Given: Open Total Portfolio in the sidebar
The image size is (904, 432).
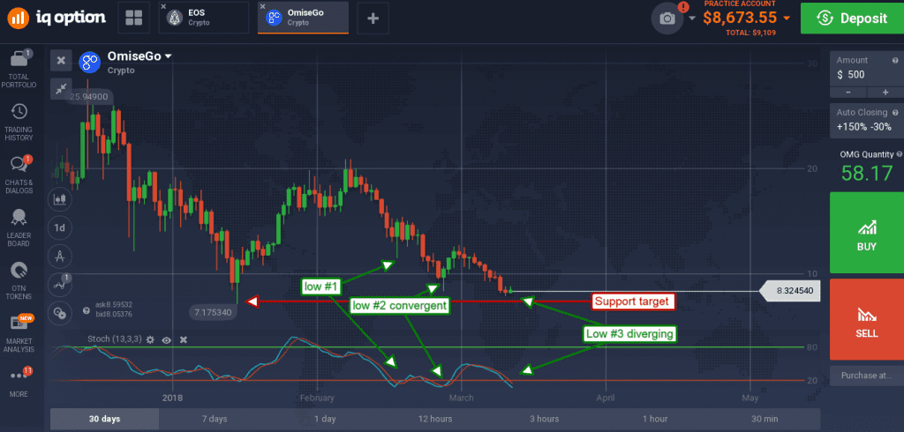Looking at the screenshot, I should pos(20,71).
